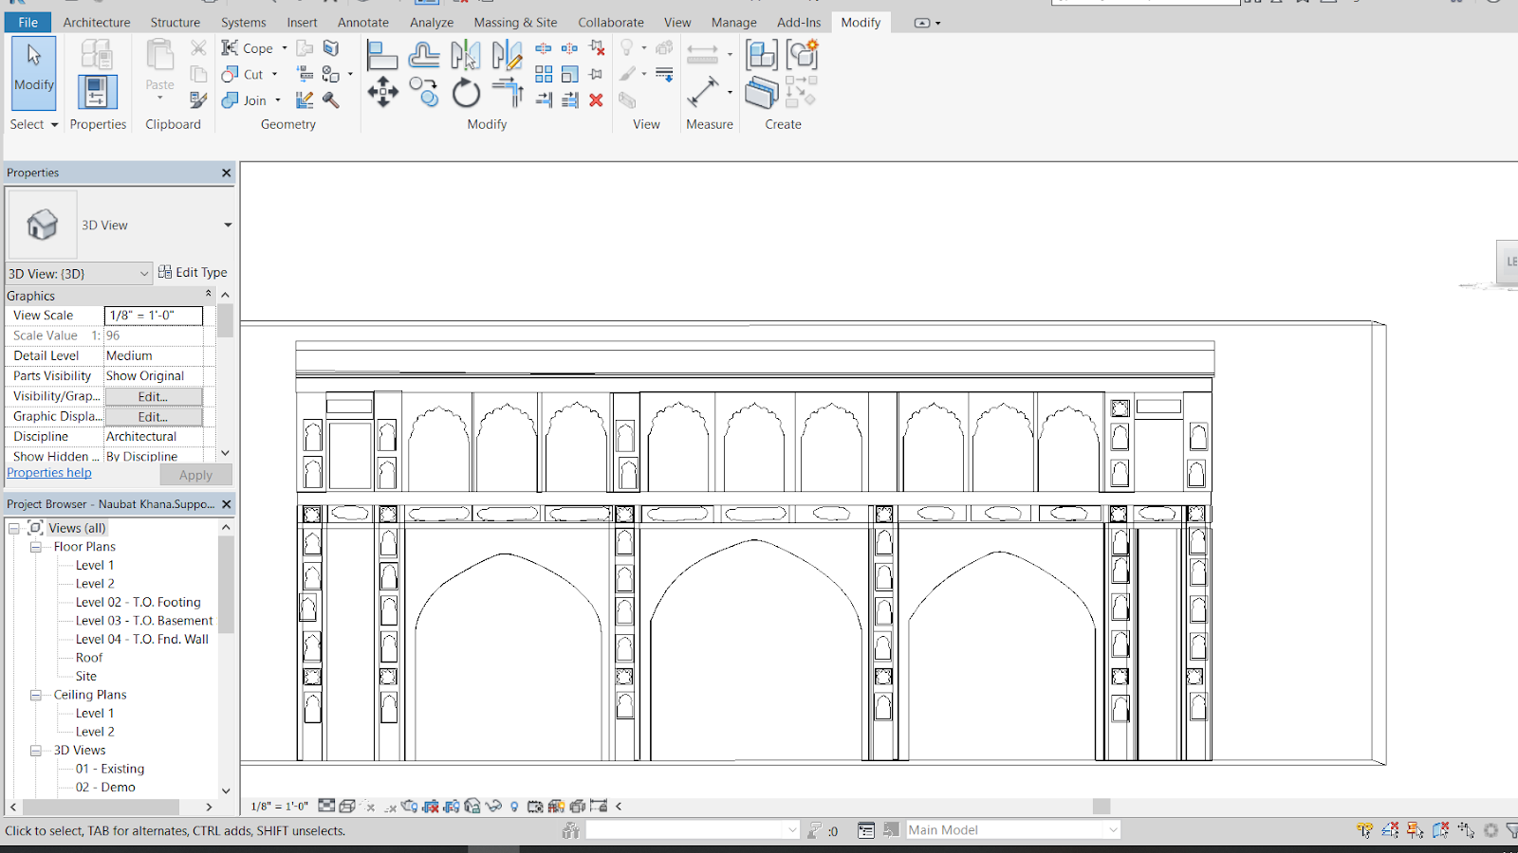The width and height of the screenshot is (1518, 853).
Task: Toggle Reveal Hidden Elements lightbulb
Action: pos(514,807)
